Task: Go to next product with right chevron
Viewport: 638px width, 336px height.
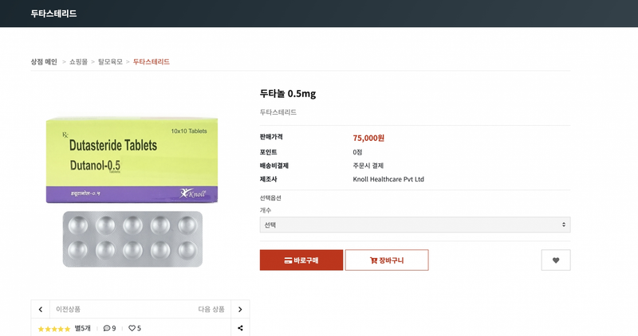Action: tap(240, 309)
